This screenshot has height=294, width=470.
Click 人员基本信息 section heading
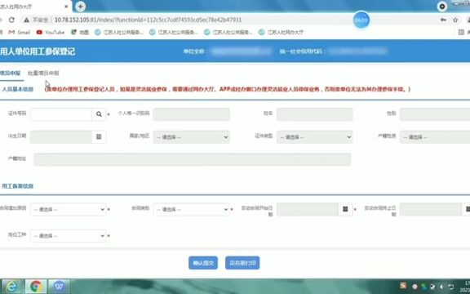[18, 89]
